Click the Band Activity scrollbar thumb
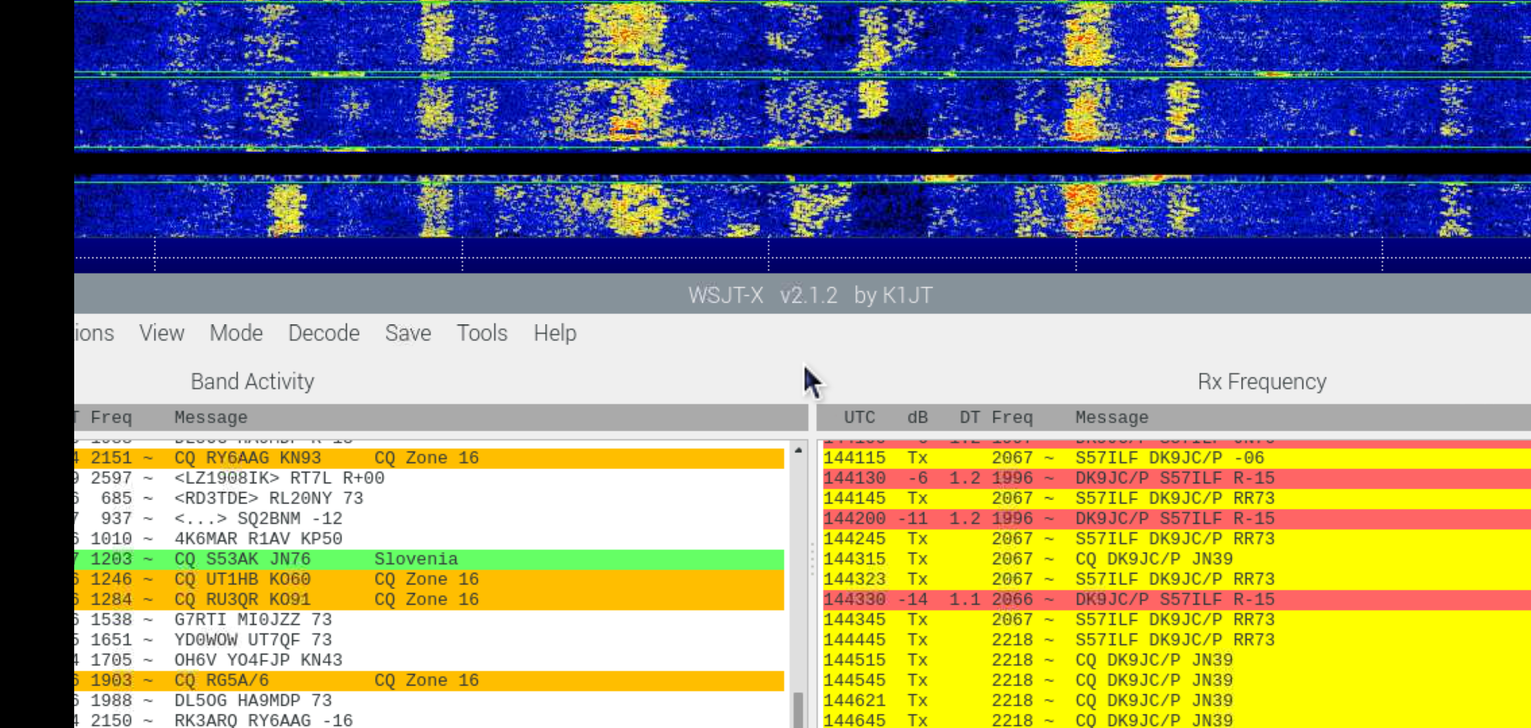The image size is (1531, 728). (799, 710)
